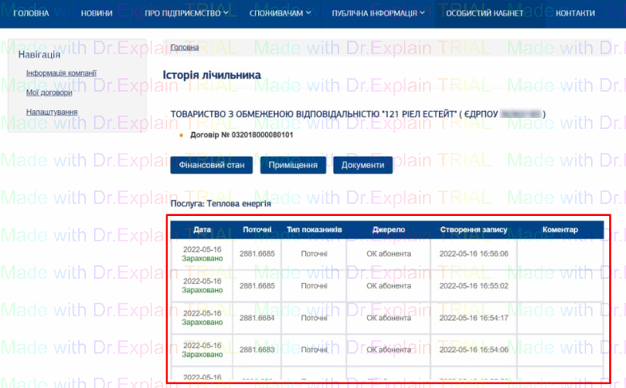Open ОСОБИСТИЙ КАБІНЕТ in the top menu
Screen dimensions: 626x388
coord(490,14)
